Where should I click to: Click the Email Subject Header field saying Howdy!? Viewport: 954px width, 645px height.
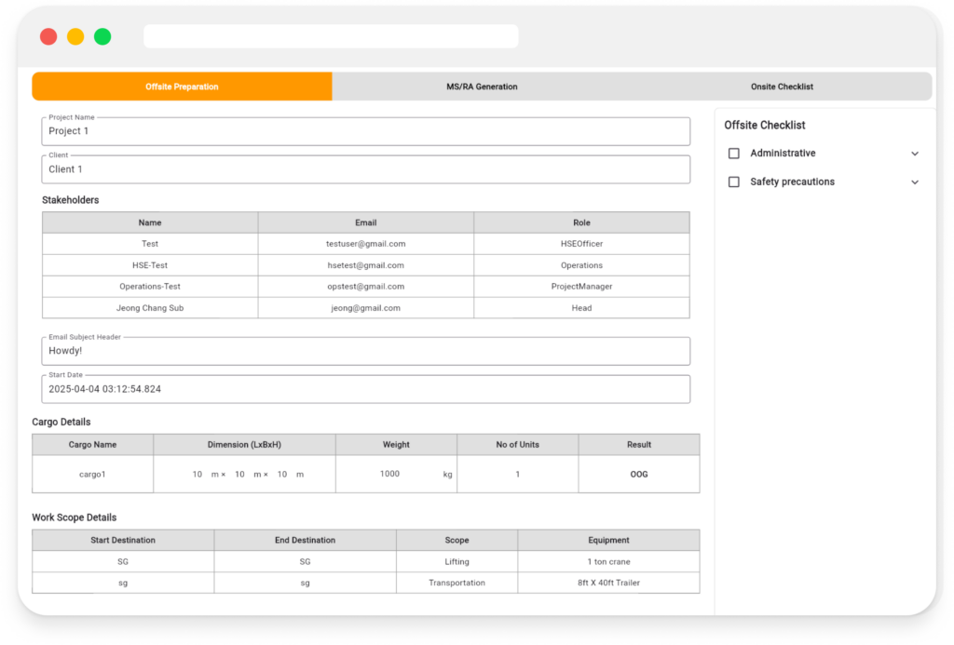(365, 350)
